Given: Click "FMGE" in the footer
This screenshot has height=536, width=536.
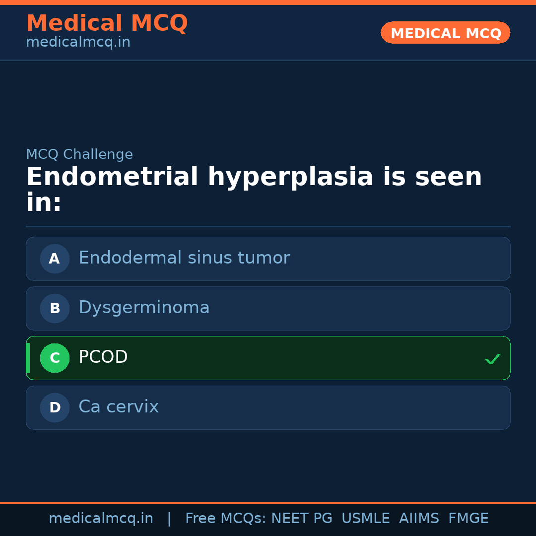Looking at the screenshot, I should (468, 519).
